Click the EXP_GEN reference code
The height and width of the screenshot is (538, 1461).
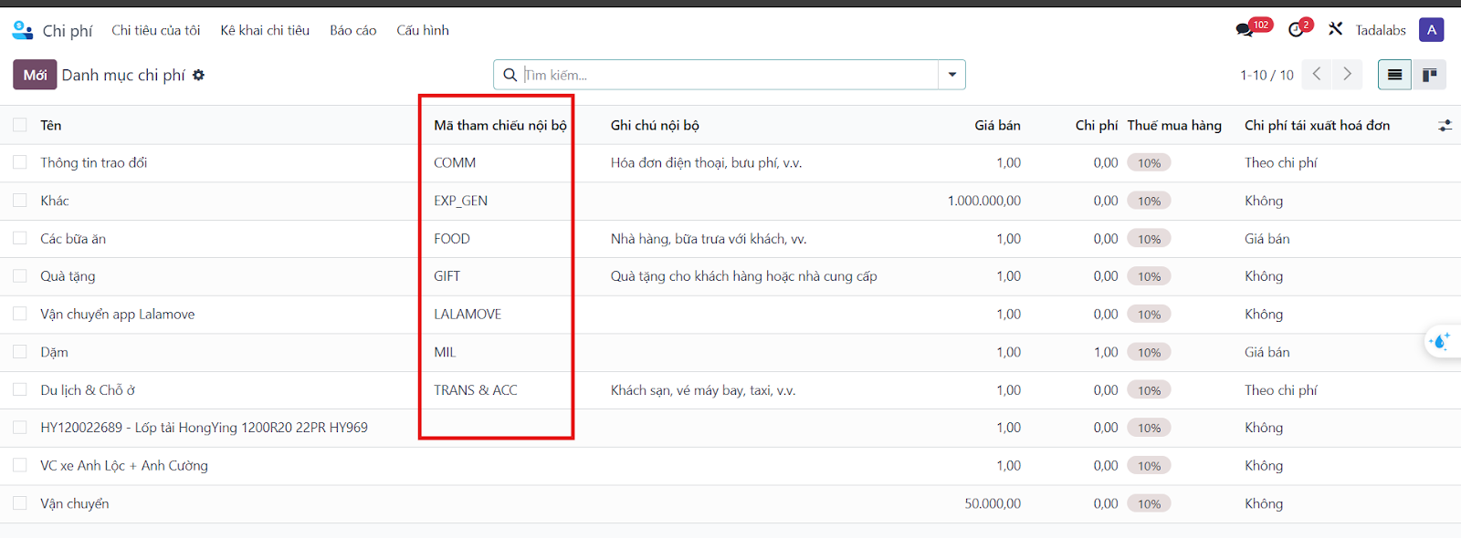(460, 201)
